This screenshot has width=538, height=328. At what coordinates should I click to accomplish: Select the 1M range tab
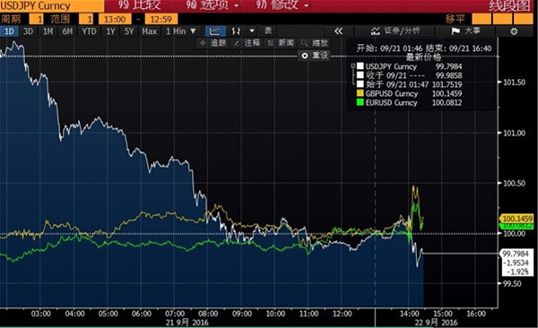[x=48, y=31]
